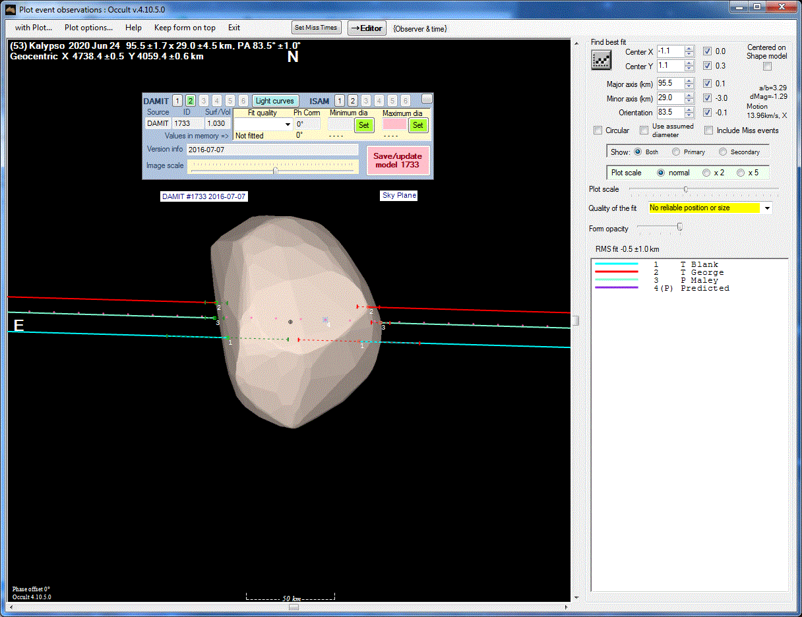Increase Center X with the up arrow
Image resolution: width=802 pixels, height=617 pixels.
pos(689,49)
